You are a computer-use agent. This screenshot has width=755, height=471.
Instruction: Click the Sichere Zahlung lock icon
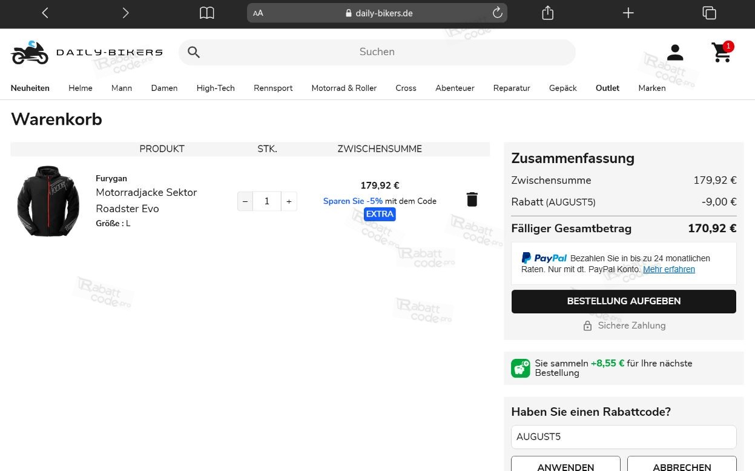click(x=587, y=326)
